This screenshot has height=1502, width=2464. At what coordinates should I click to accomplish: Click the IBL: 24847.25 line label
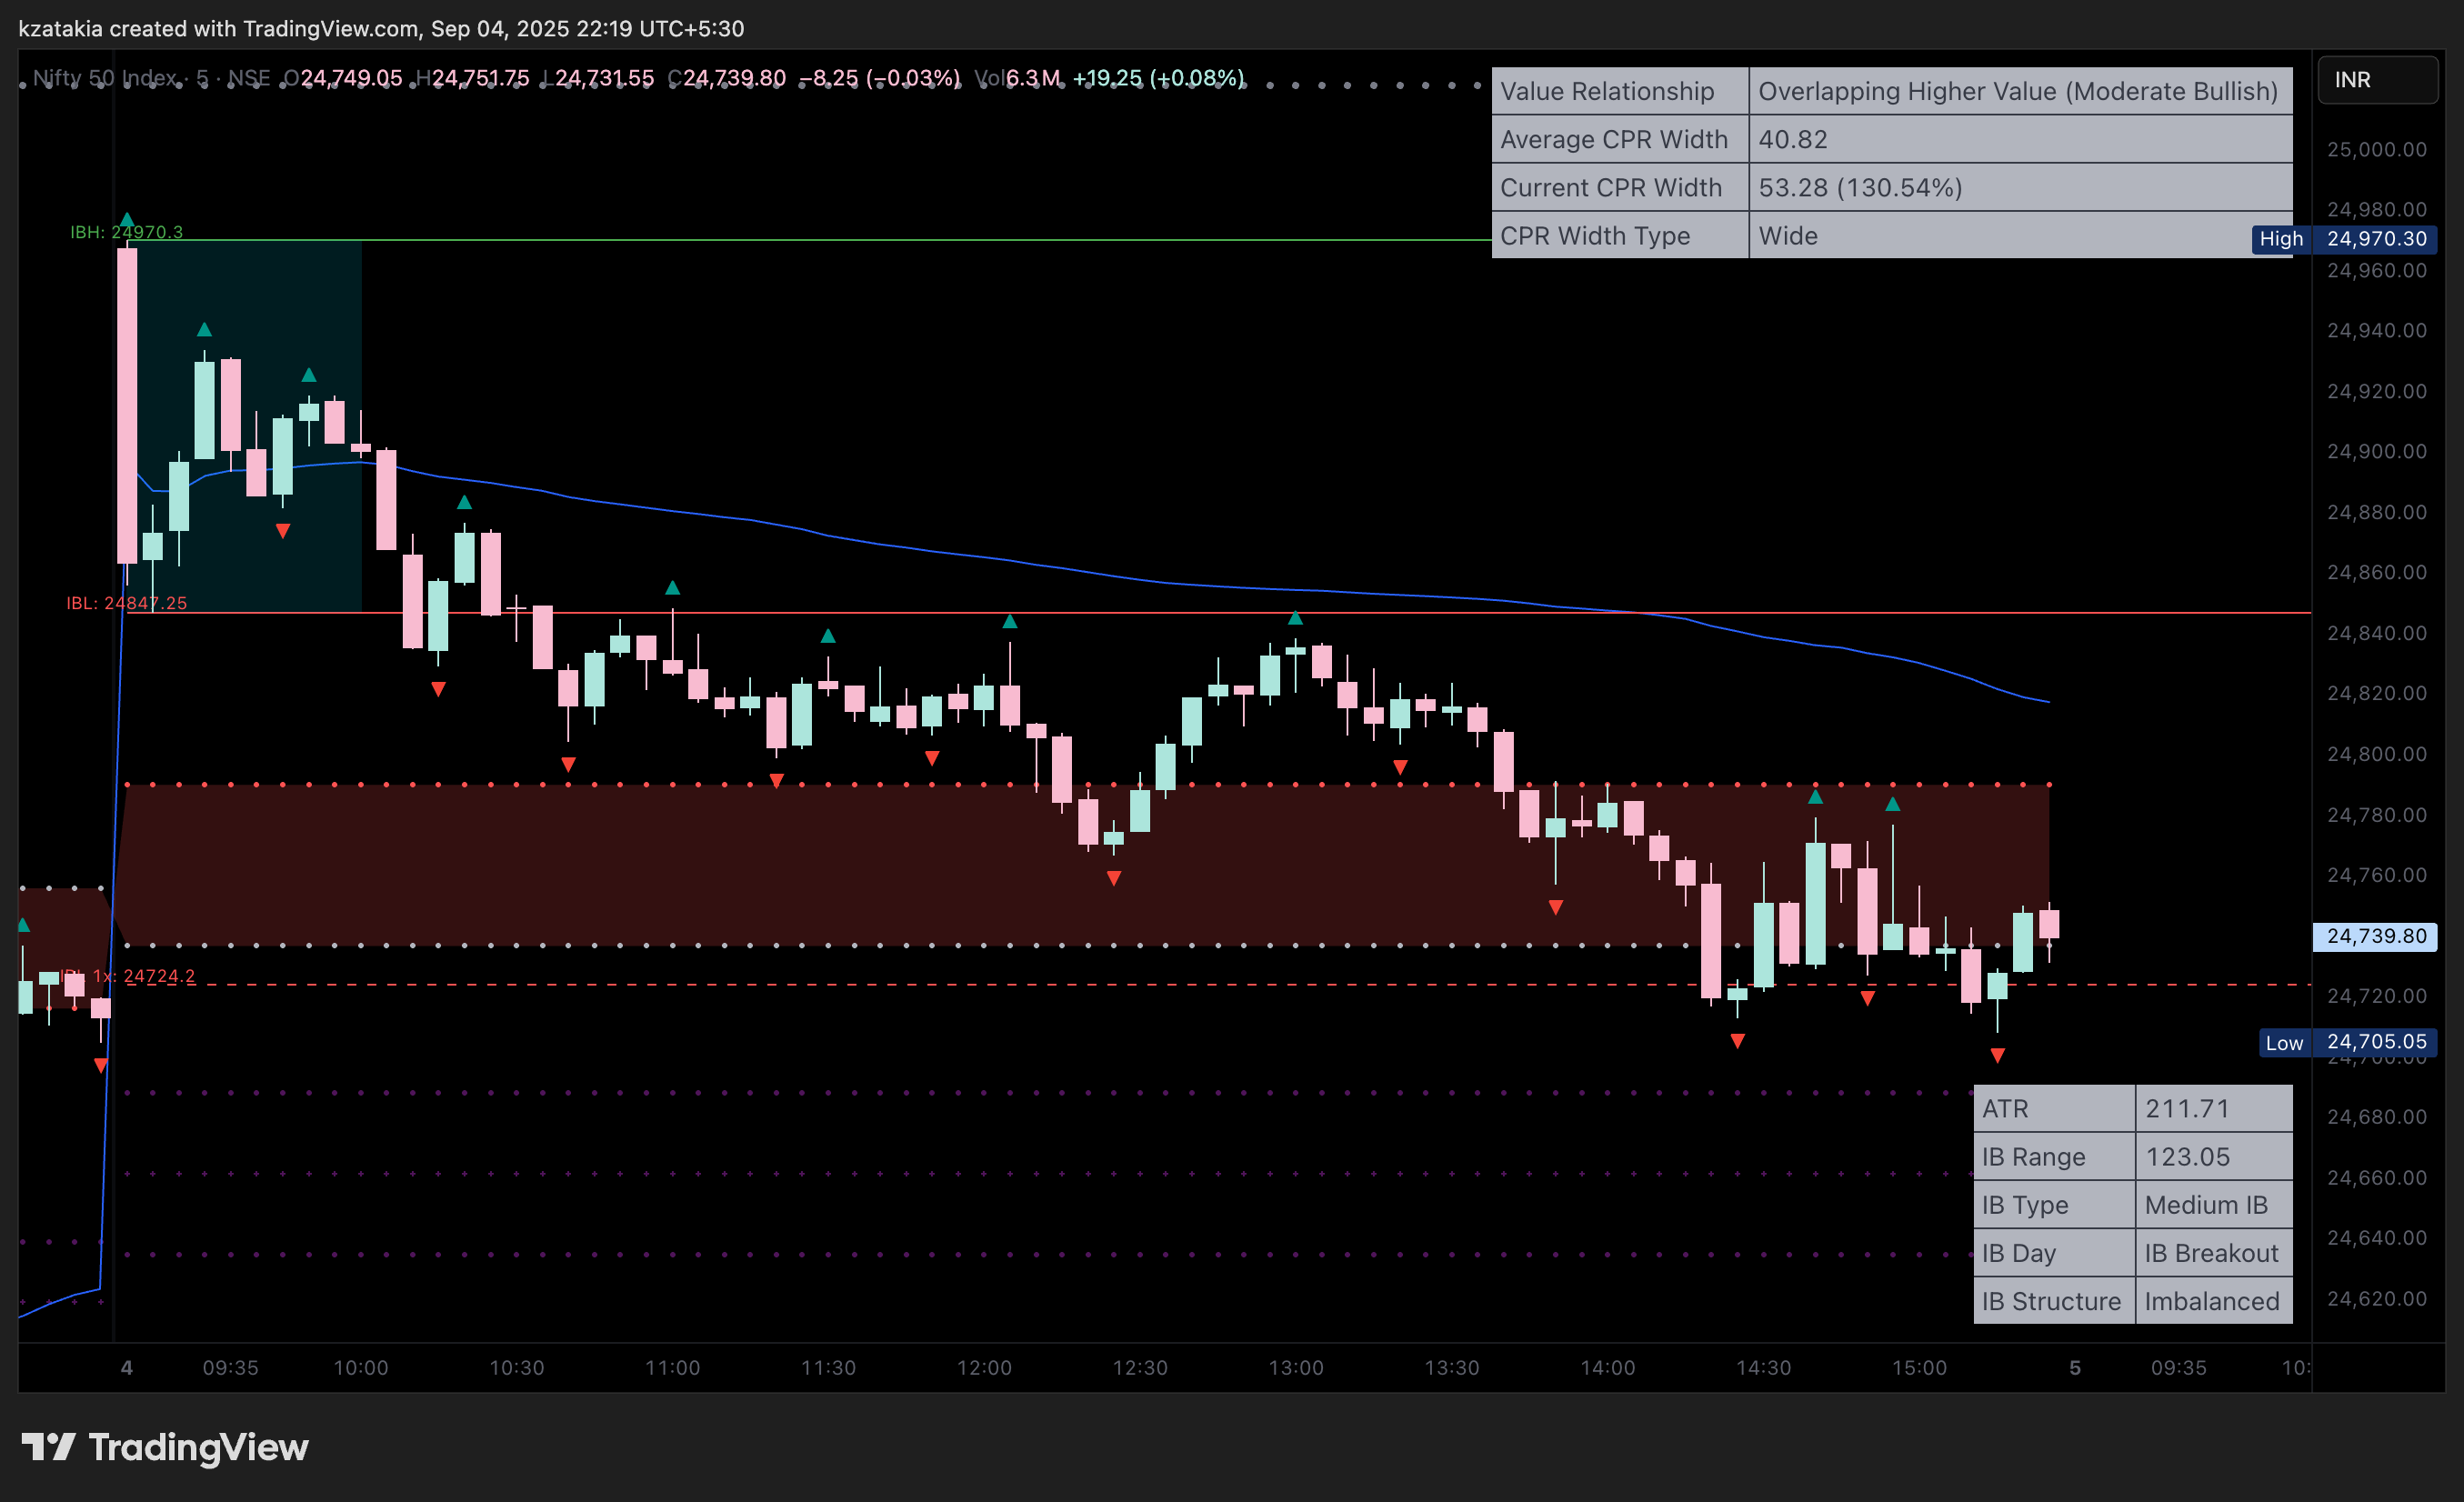coord(126,603)
